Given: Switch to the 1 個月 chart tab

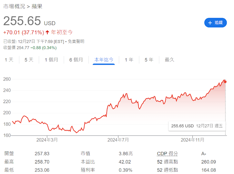Looking at the screenshot, I should [x=51, y=60].
